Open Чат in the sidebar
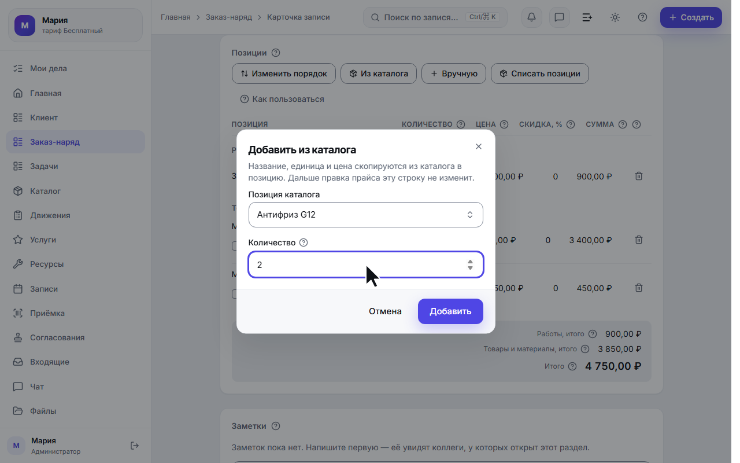The height and width of the screenshot is (463, 740). tap(75, 387)
